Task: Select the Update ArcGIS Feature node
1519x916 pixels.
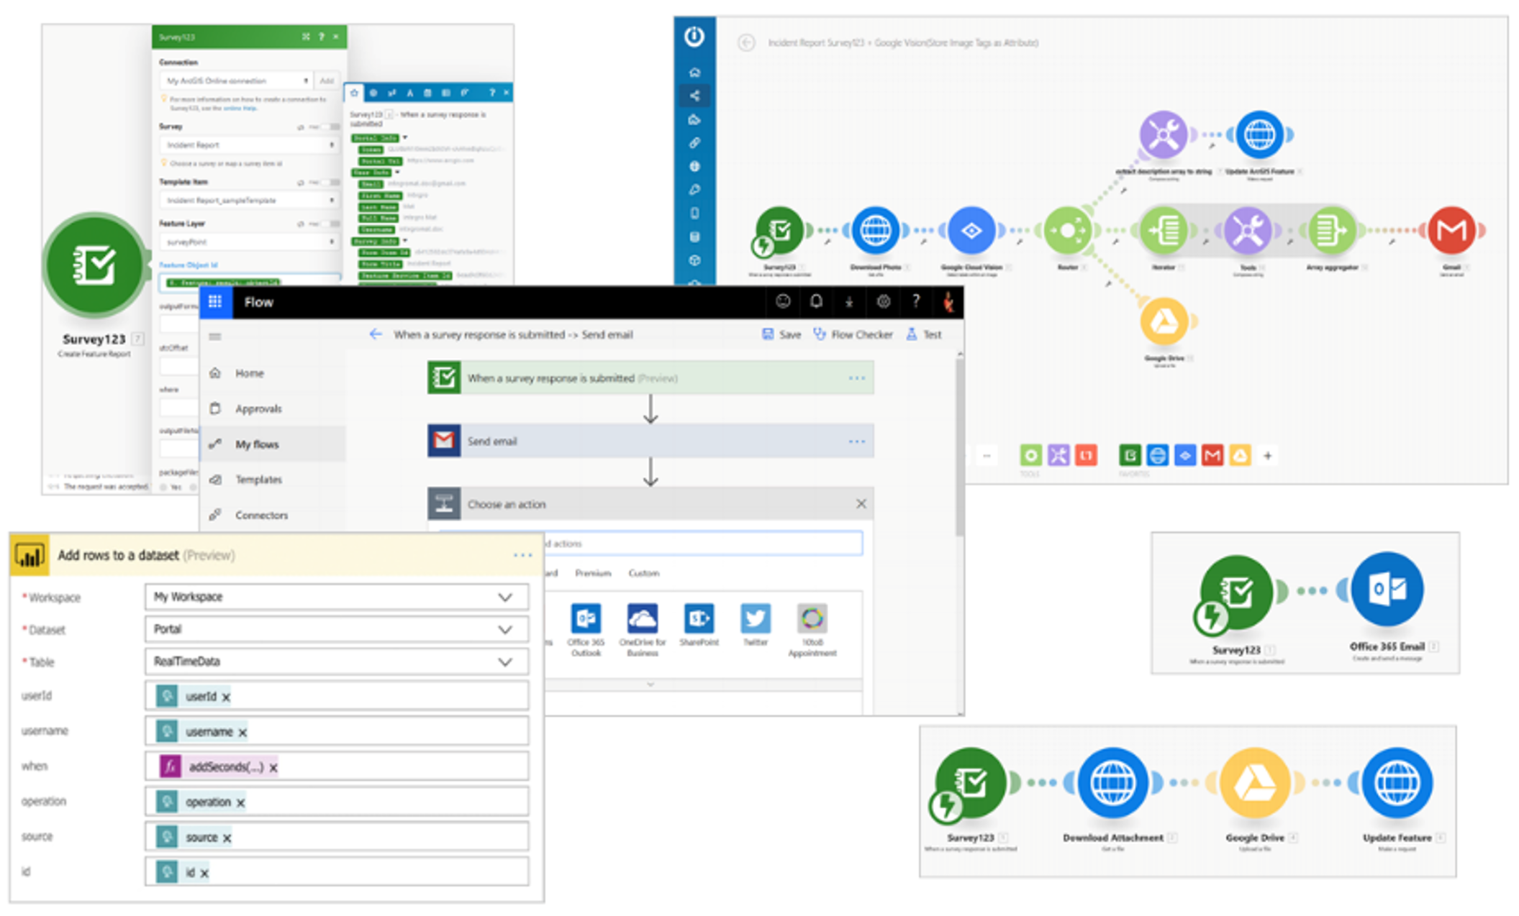Action: click(x=1259, y=135)
